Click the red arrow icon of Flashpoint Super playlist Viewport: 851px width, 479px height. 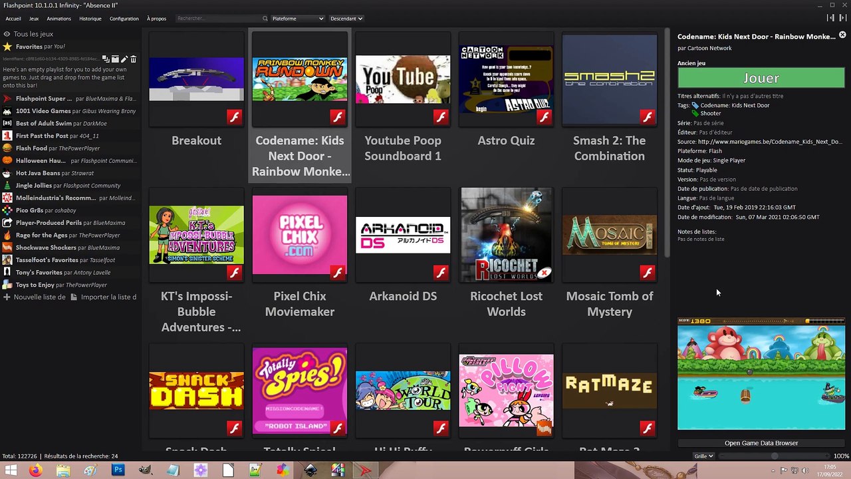pos(7,98)
